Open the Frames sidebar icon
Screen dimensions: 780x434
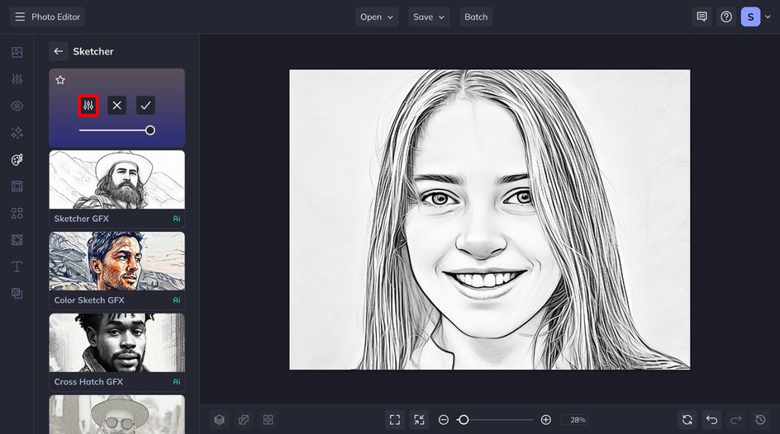[17, 186]
